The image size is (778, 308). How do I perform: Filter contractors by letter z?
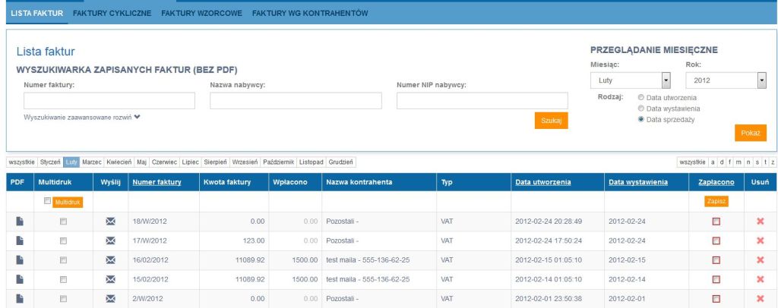click(x=773, y=162)
